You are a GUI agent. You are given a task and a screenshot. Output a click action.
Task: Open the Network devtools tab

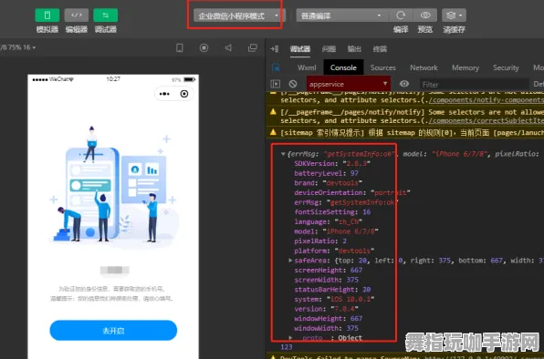[424, 67]
